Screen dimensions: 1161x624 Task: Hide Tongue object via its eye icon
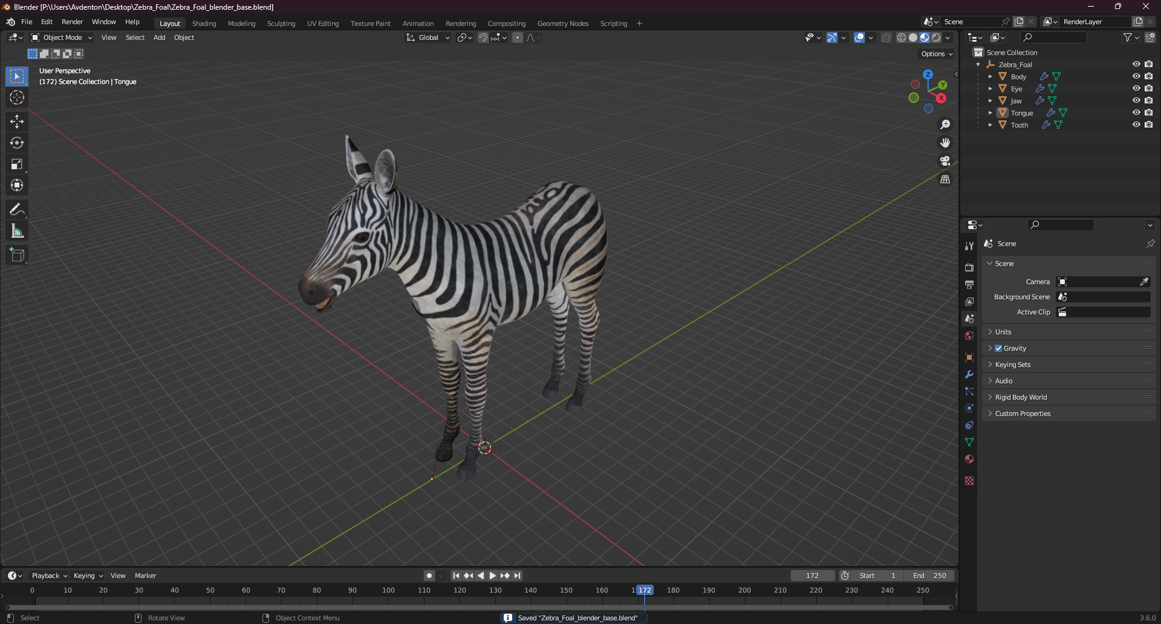point(1136,112)
